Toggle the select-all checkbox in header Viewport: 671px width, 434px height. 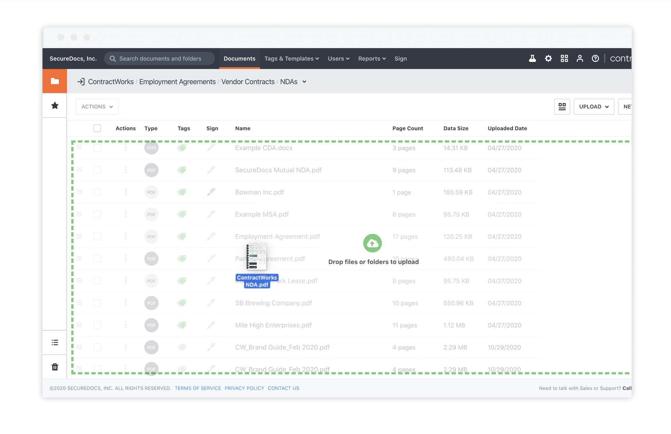point(97,128)
